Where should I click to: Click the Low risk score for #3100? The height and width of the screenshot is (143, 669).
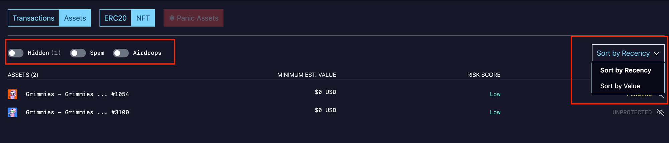click(x=495, y=112)
